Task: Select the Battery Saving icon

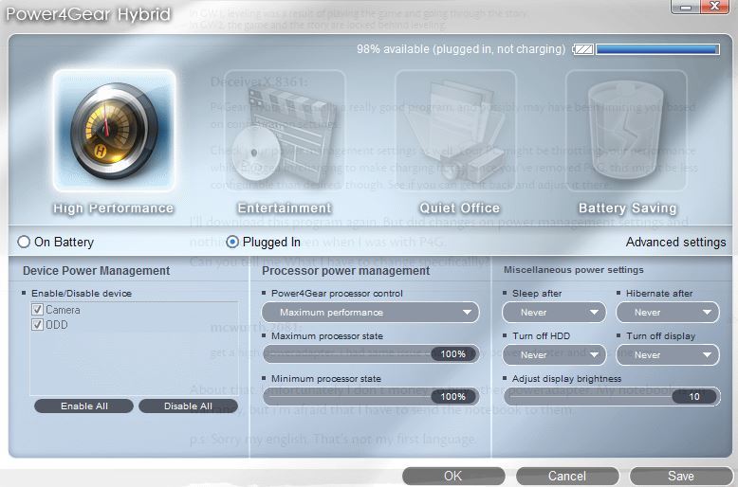Action: (x=626, y=130)
